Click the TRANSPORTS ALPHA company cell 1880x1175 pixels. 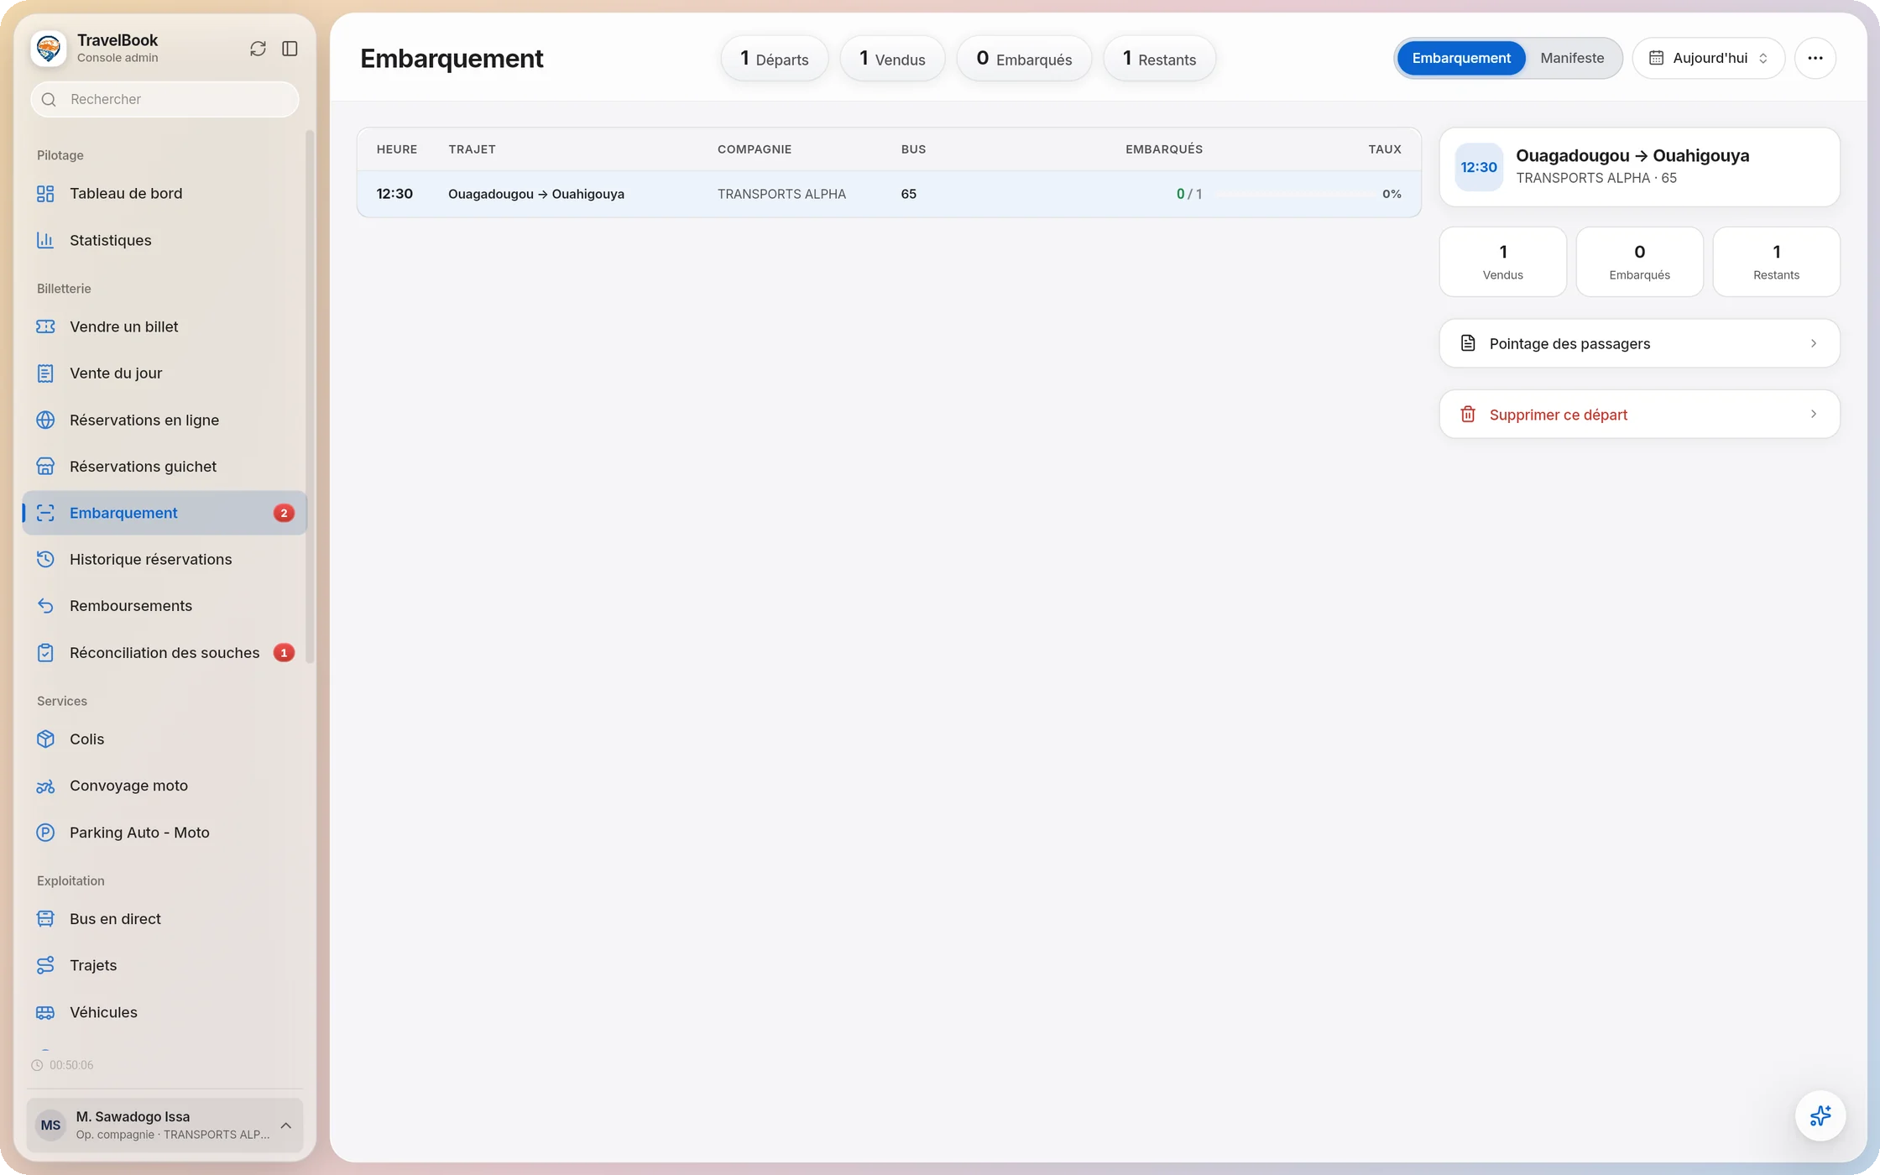(781, 194)
